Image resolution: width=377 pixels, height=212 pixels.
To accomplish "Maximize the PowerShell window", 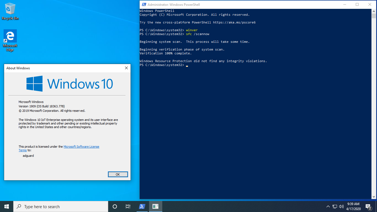I will [357, 4].
